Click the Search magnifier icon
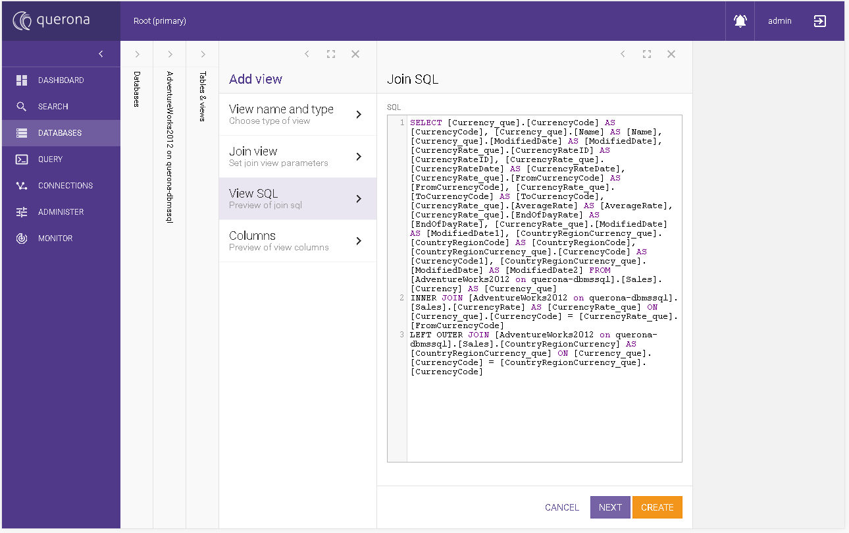This screenshot has height=533, width=849. point(22,107)
